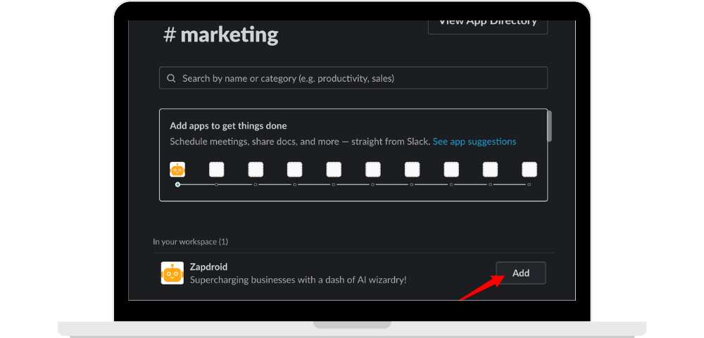Click the "In your workspace (1)" label

click(x=190, y=242)
